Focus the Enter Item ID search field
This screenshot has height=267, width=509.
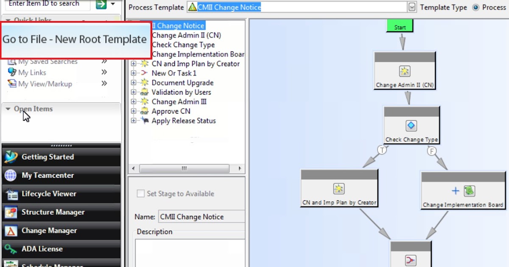[46, 4]
